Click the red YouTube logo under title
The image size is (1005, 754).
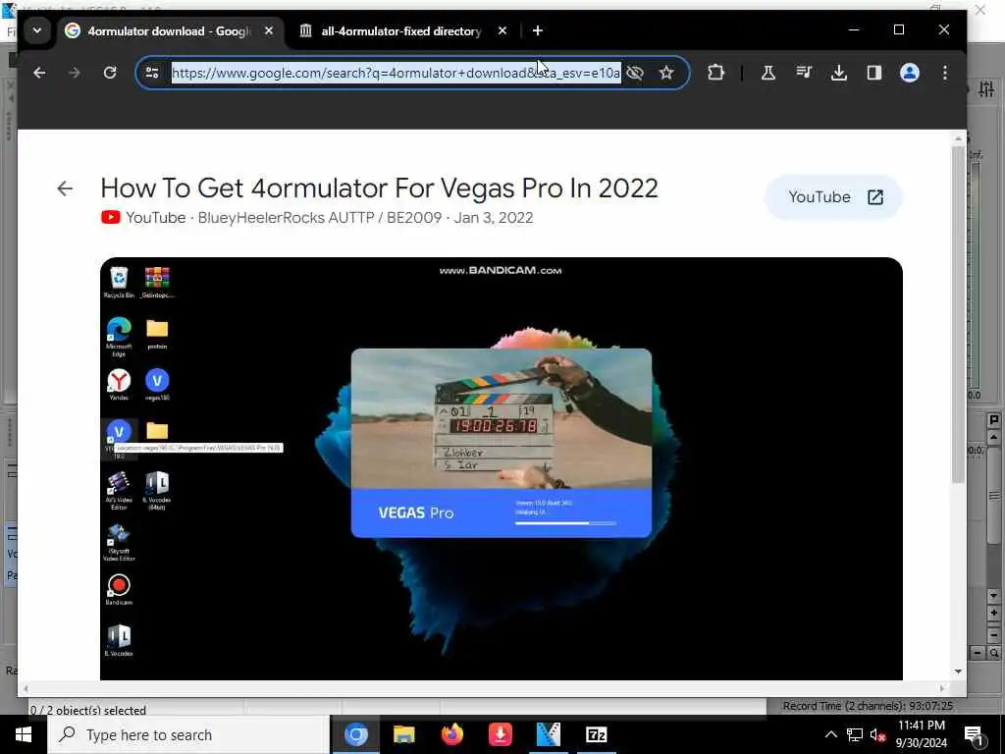110,217
